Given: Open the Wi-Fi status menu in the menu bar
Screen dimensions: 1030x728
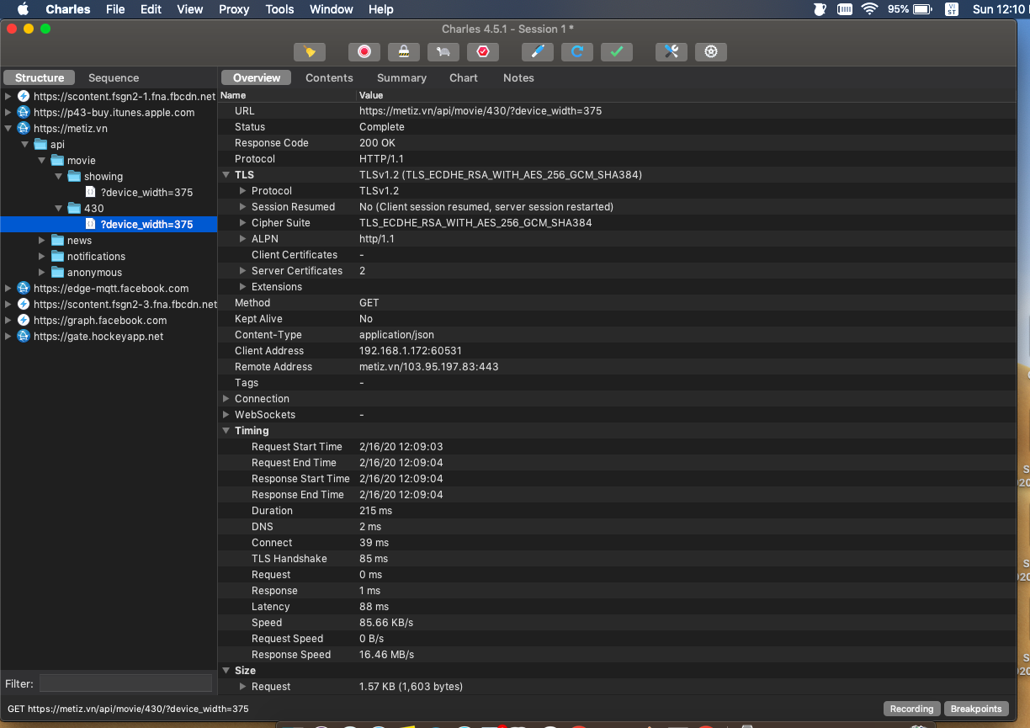Looking at the screenshot, I should pos(868,9).
